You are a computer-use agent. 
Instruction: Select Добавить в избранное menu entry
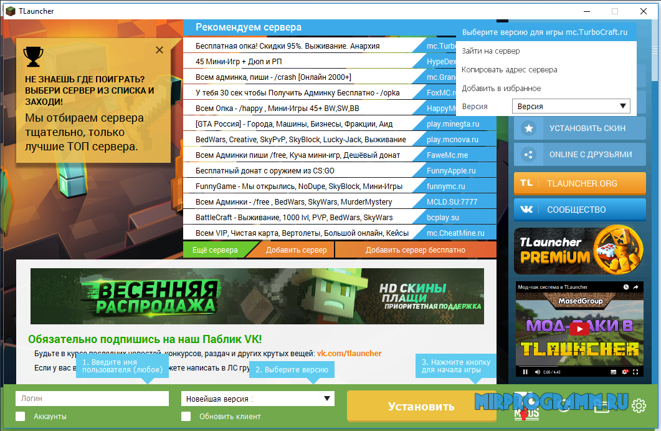502,88
